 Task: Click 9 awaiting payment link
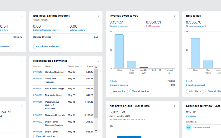pos(119,26)
